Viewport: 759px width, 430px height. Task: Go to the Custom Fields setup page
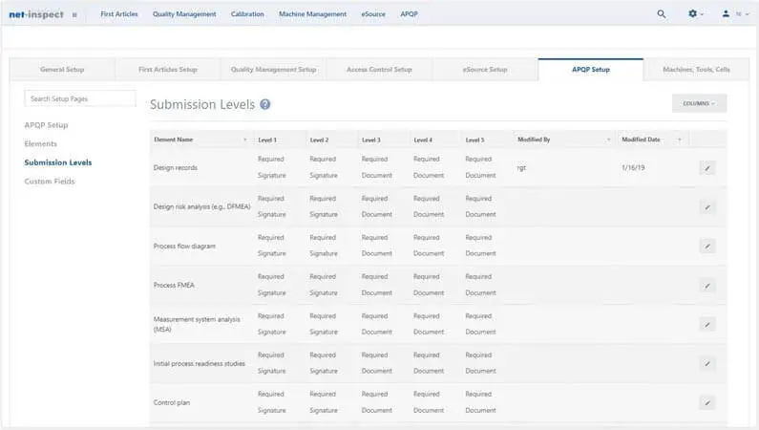(x=49, y=181)
